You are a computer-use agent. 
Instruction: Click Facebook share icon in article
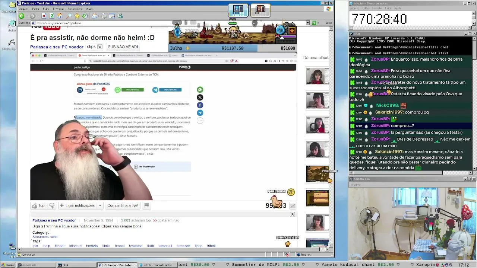(200, 105)
